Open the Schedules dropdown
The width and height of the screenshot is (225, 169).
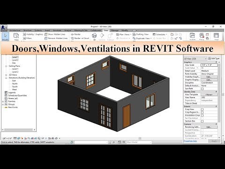[x=160, y=34]
